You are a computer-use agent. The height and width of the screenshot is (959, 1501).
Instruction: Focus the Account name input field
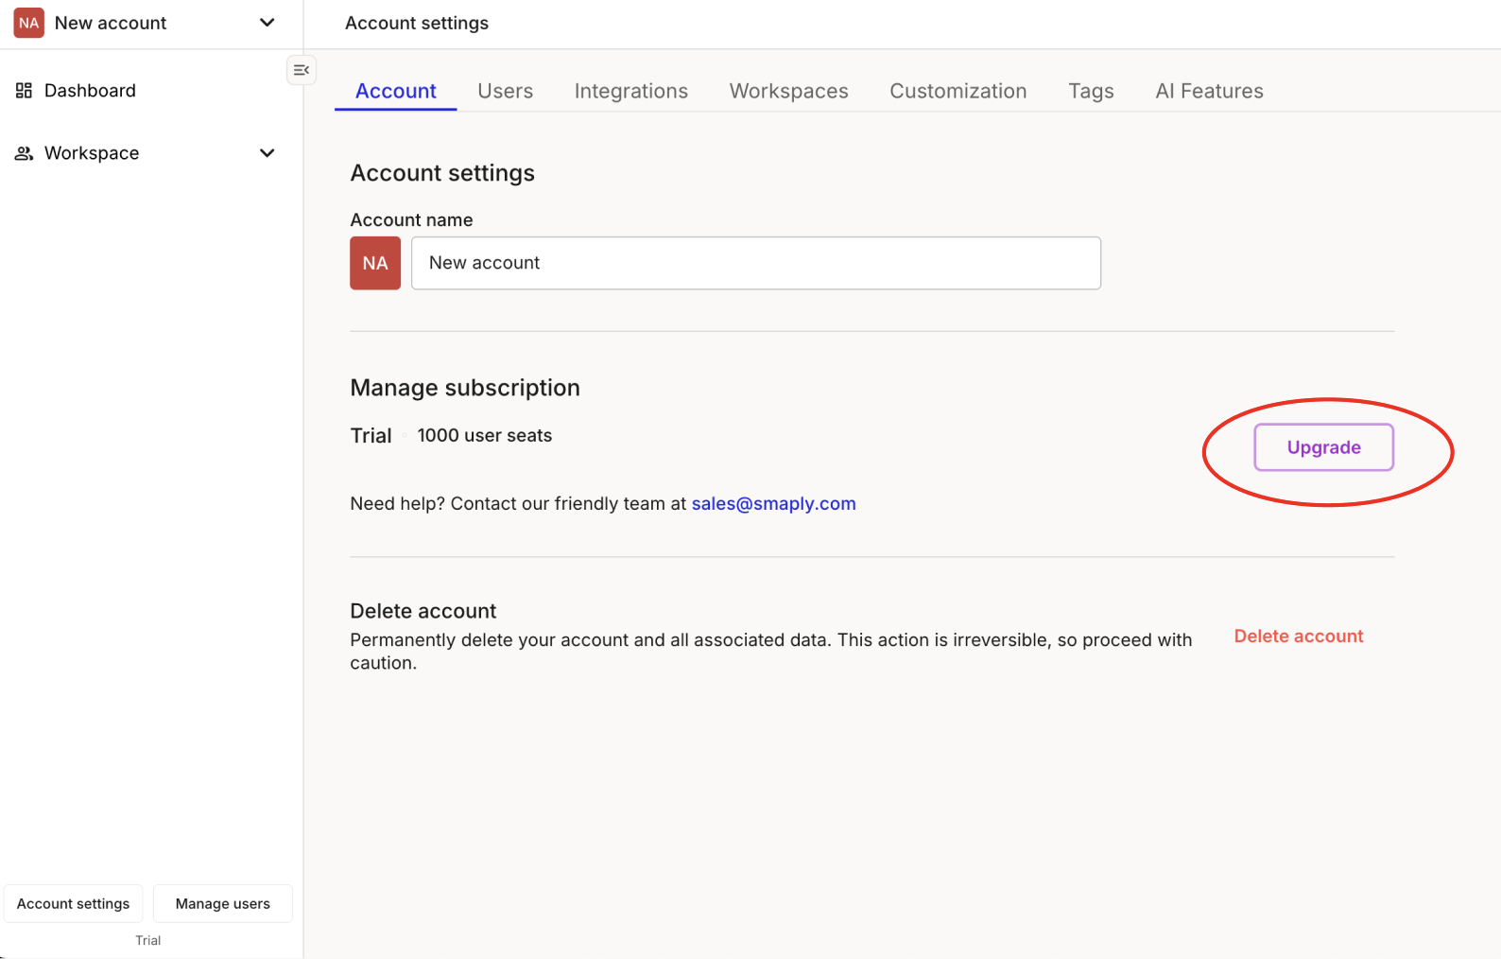(x=755, y=263)
